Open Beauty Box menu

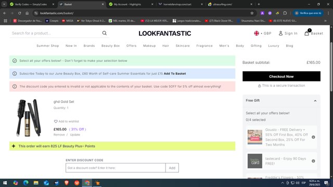tap(110, 46)
